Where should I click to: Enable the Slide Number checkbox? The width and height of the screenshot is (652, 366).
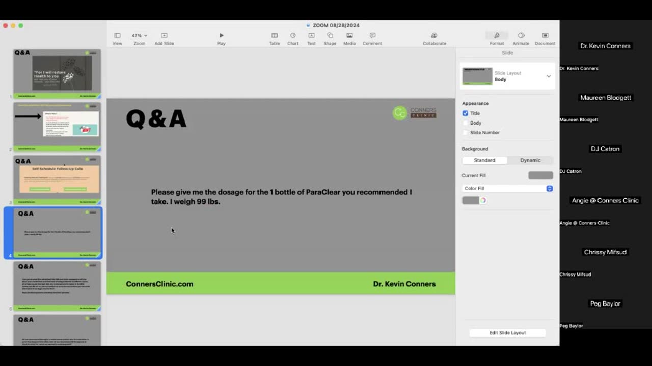click(465, 133)
